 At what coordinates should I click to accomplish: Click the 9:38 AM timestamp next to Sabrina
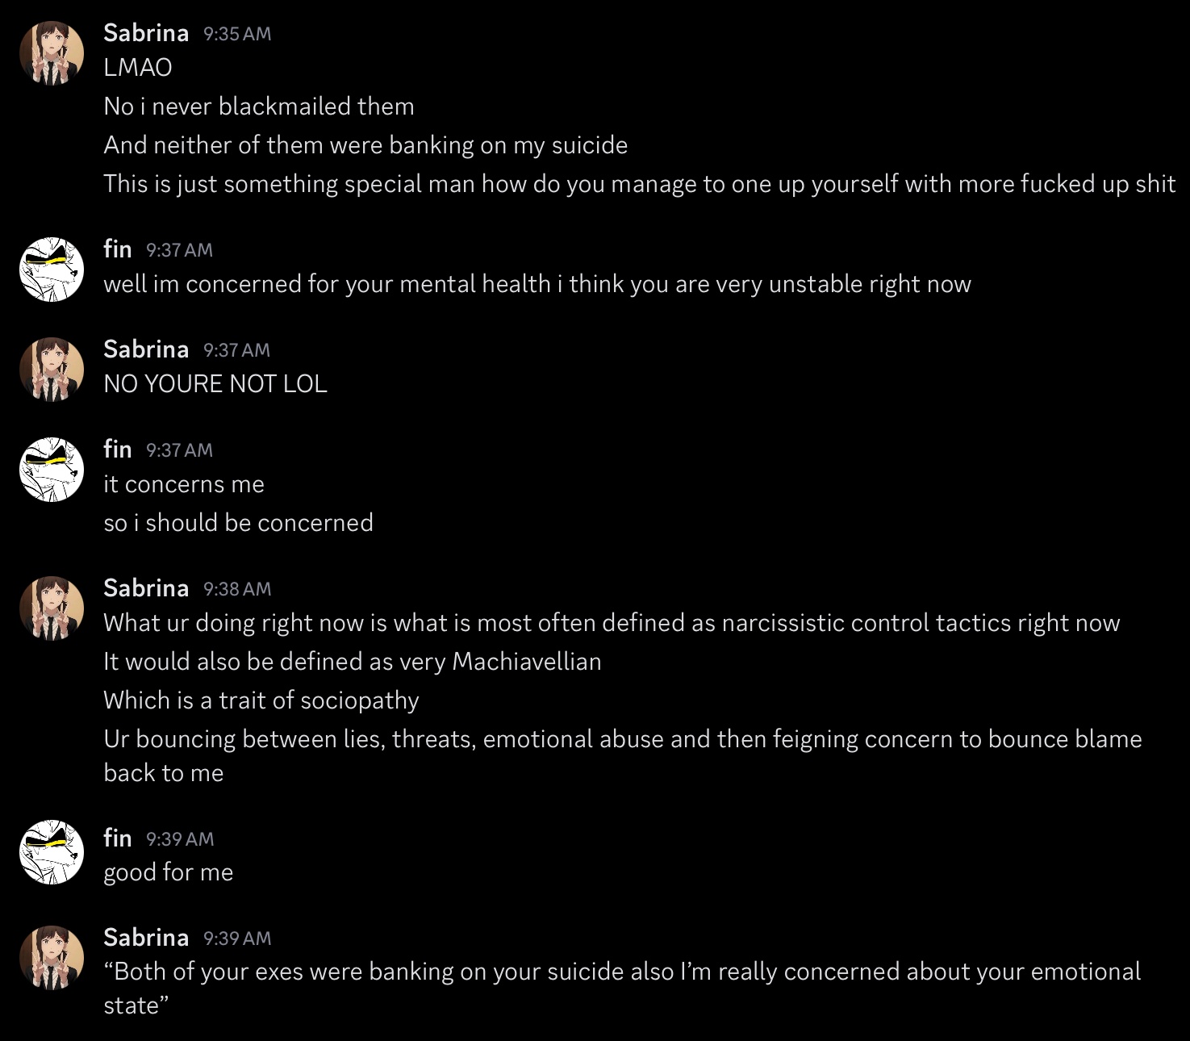(237, 589)
